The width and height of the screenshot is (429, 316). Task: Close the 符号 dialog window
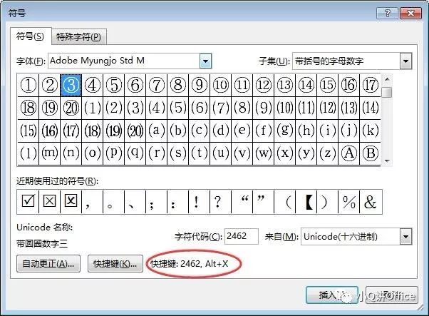click(410, 13)
